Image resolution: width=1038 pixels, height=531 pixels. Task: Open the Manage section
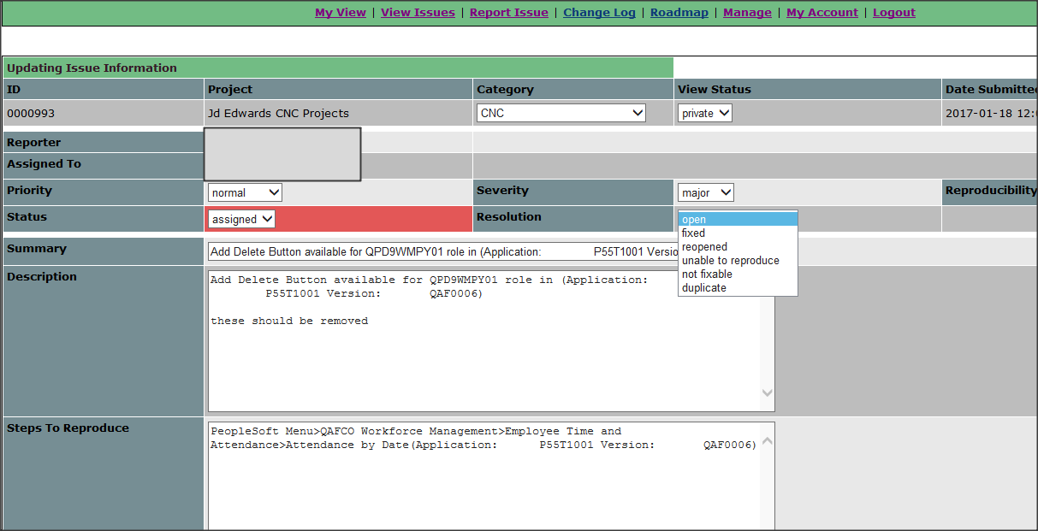point(747,12)
